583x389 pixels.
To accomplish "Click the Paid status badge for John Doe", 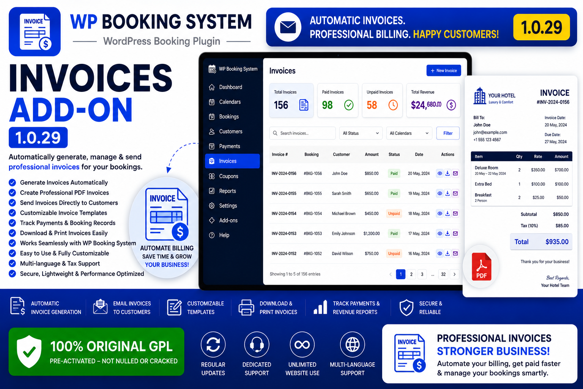I will tap(394, 174).
